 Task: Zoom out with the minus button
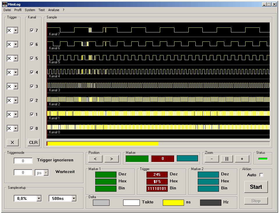pyautogui.click(x=212, y=159)
